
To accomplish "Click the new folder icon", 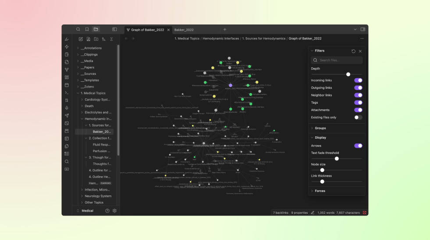I will (x=96, y=39).
